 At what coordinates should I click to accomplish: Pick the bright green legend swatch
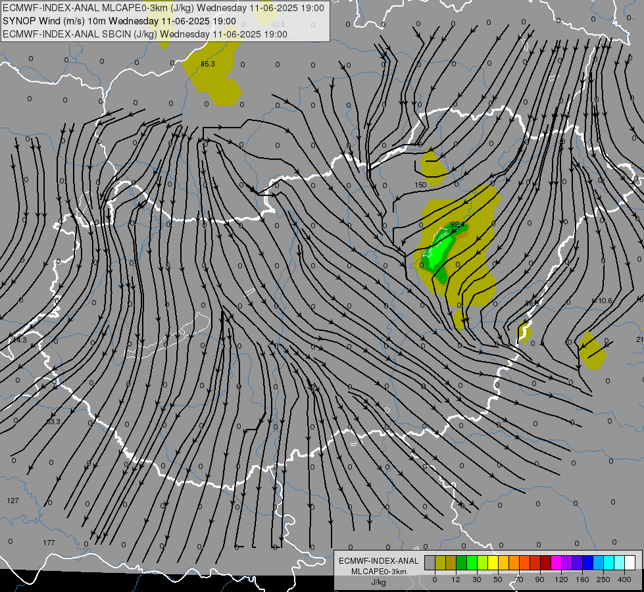[x=472, y=563]
